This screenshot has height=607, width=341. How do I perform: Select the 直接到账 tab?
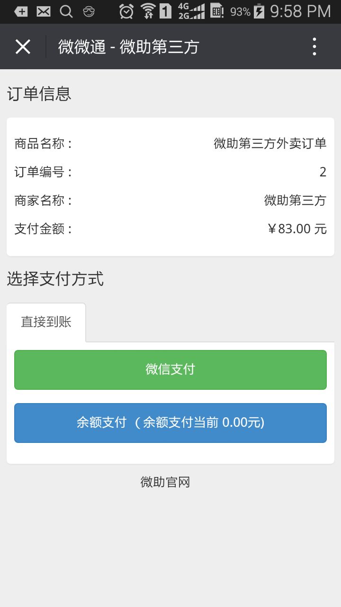46,322
